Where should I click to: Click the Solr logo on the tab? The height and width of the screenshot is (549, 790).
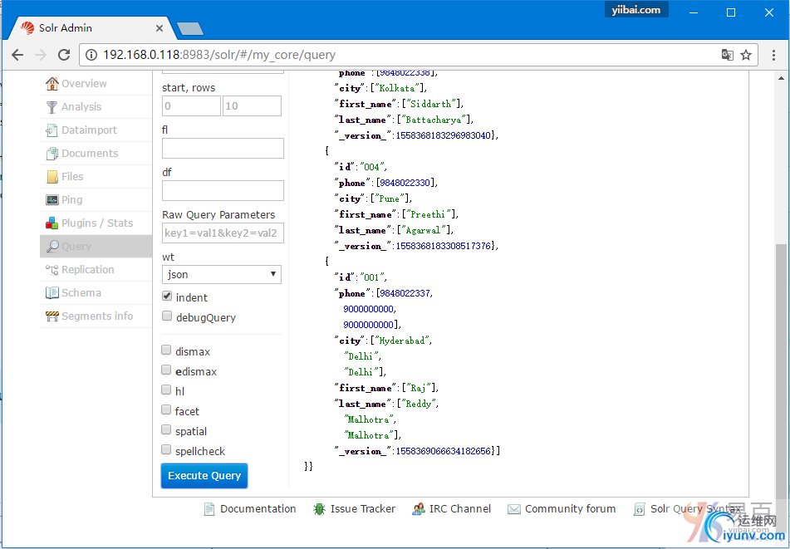27,27
